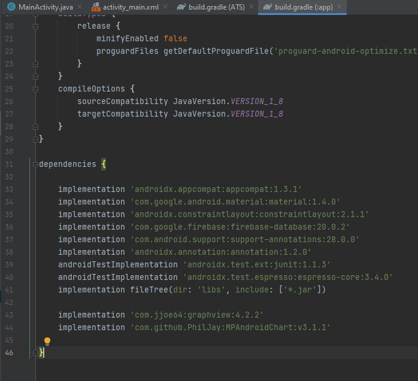This screenshot has width=418, height=381.
Task: Click the espresso-core:3.4.0 dependency string
Action: click(x=287, y=277)
